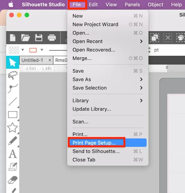
Task: Choose Print Page Setup... item
Action: [x=108, y=143]
